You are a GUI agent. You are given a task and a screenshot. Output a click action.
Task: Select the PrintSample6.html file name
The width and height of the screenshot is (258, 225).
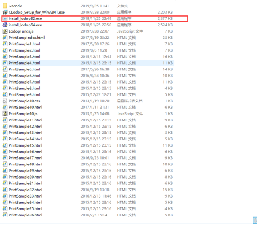click(x=25, y=76)
